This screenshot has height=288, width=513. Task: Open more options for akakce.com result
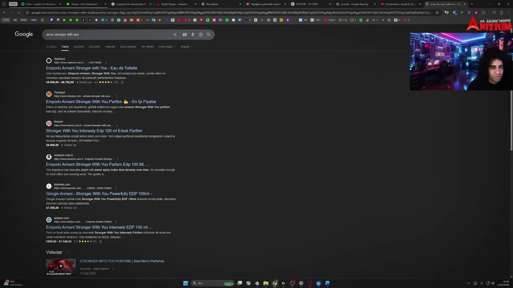[116, 222]
